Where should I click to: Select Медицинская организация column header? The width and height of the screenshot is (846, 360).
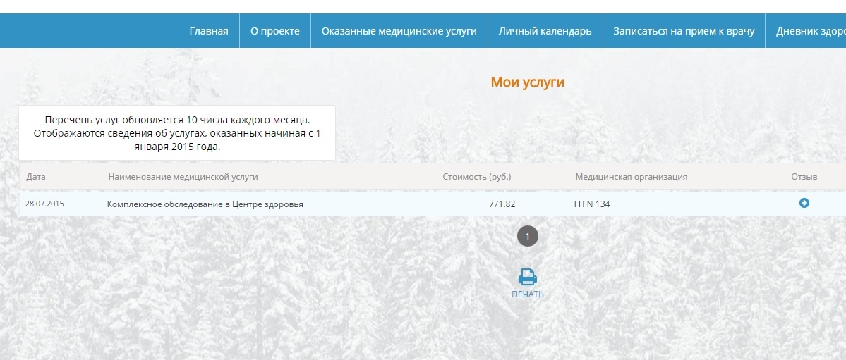click(x=632, y=177)
